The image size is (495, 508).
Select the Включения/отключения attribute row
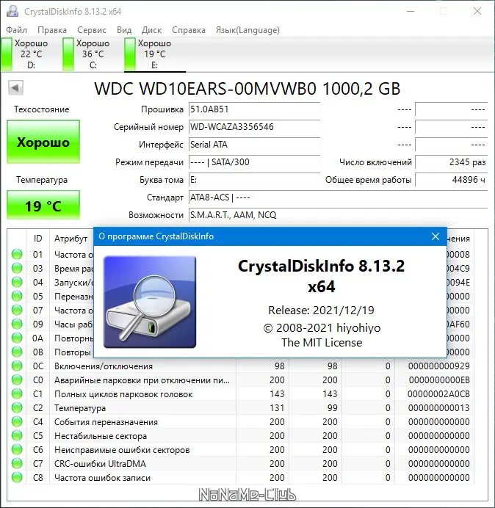[241, 366]
